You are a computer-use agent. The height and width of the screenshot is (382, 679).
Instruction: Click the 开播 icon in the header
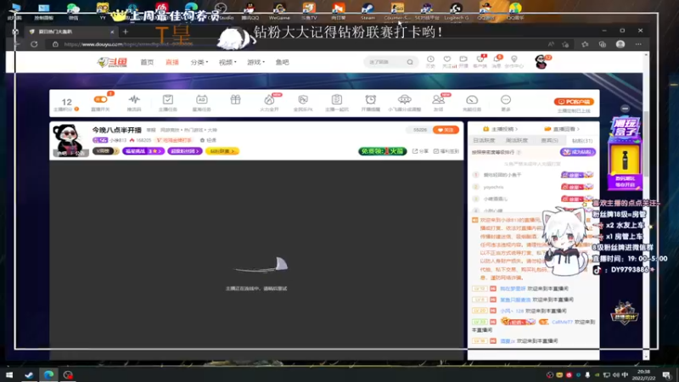point(463,61)
